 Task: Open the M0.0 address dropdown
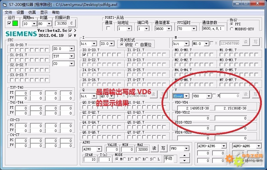(x=206, y=44)
